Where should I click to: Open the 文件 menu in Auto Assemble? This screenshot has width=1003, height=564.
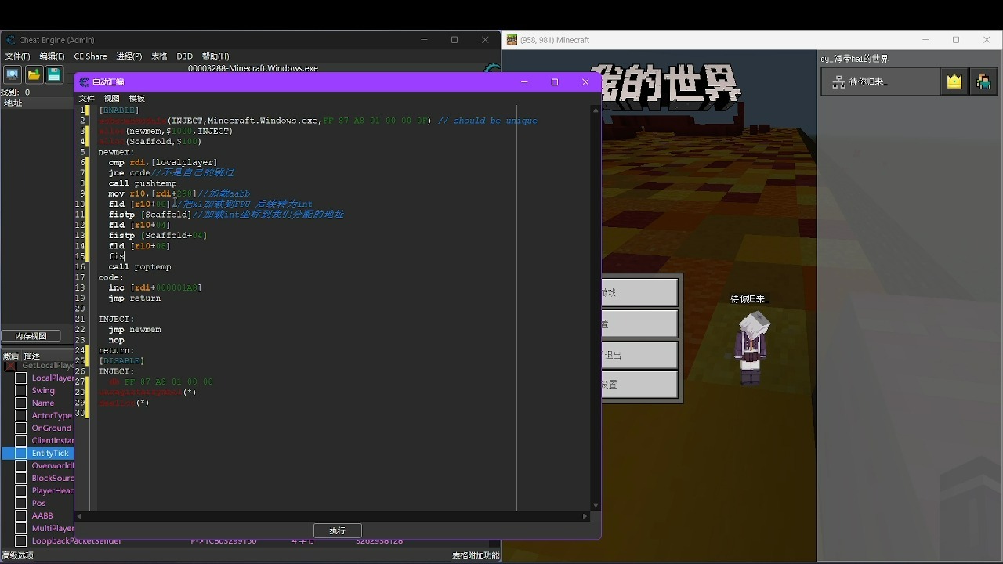[87, 99]
